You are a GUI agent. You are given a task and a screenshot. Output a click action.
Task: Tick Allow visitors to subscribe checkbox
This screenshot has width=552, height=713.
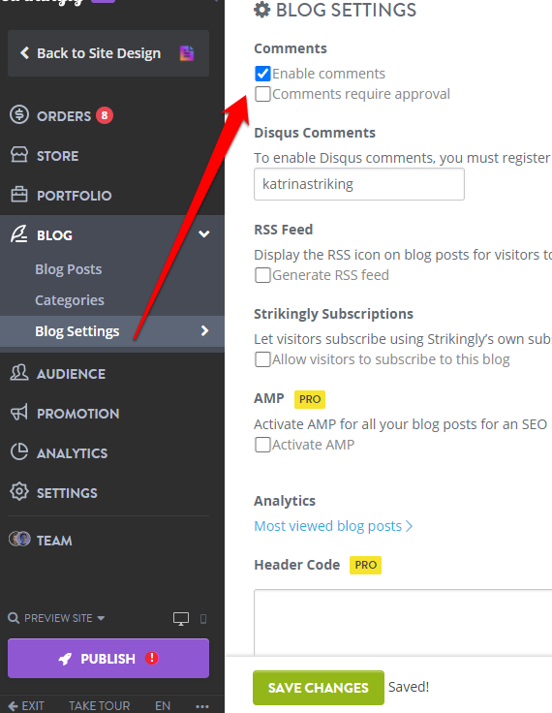[262, 359]
